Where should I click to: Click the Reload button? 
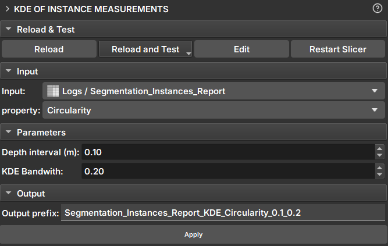tap(49, 49)
